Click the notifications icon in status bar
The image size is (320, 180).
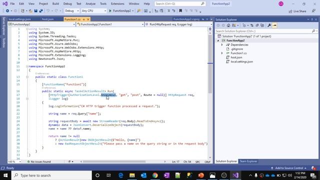click(313, 168)
